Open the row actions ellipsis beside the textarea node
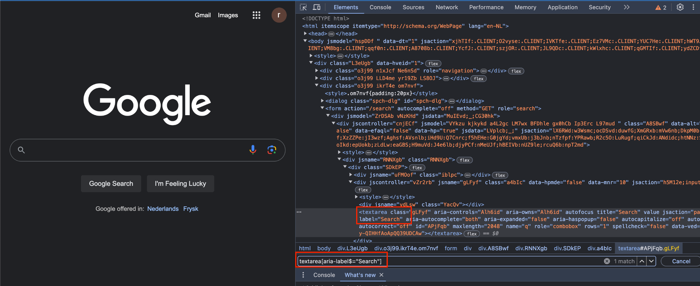Image resolution: width=700 pixels, height=286 pixels. pyautogui.click(x=299, y=212)
